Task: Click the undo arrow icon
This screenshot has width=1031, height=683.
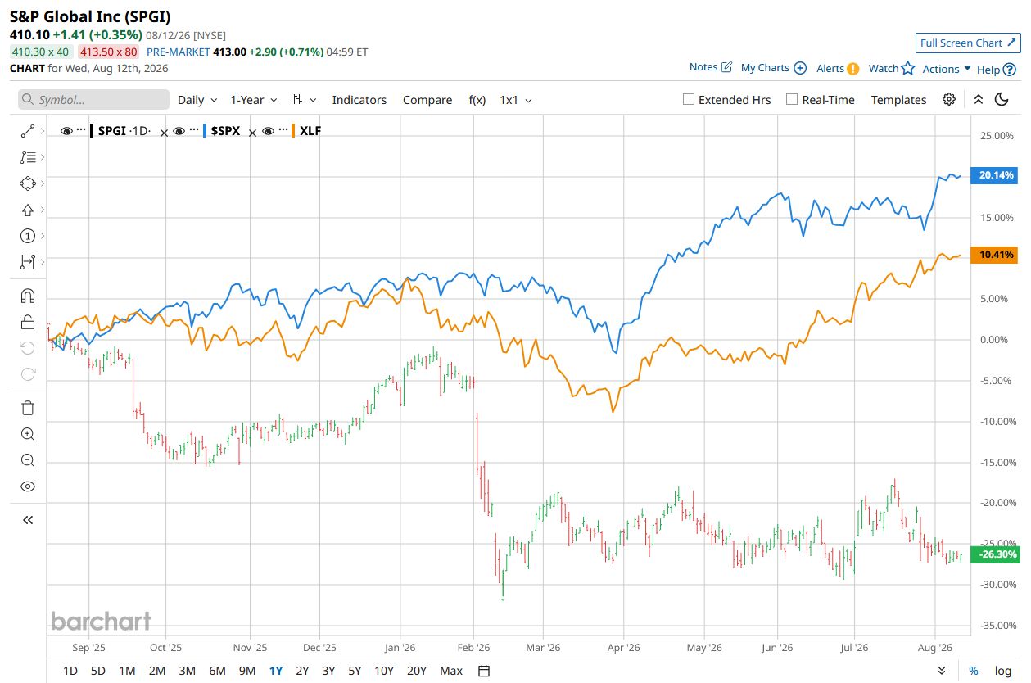Action: click(27, 348)
